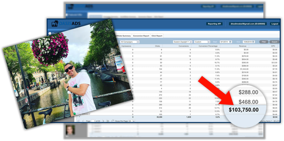This screenshot has height=141, width=284.
Task: Sort by the Impressions column header
Action: coord(126,46)
